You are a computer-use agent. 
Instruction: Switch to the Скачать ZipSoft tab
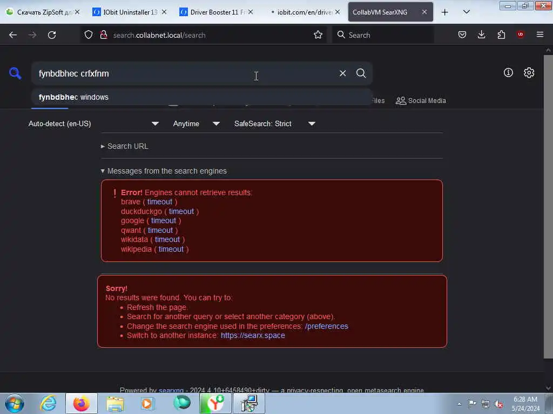click(x=43, y=12)
